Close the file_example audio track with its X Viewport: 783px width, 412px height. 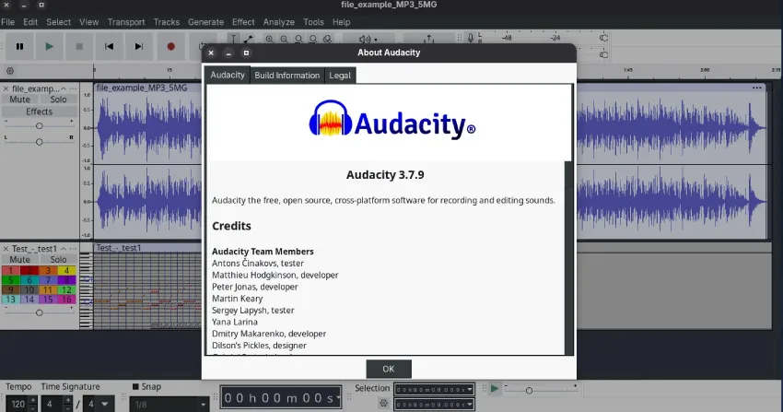[6, 88]
